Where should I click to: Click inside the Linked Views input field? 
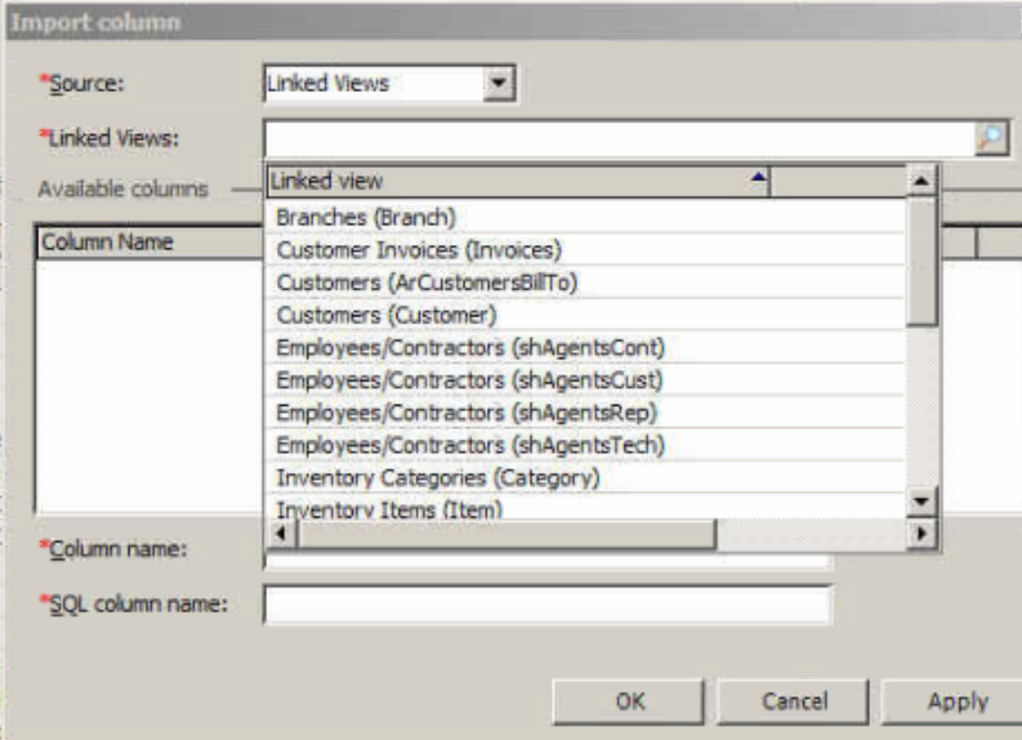pos(619,139)
